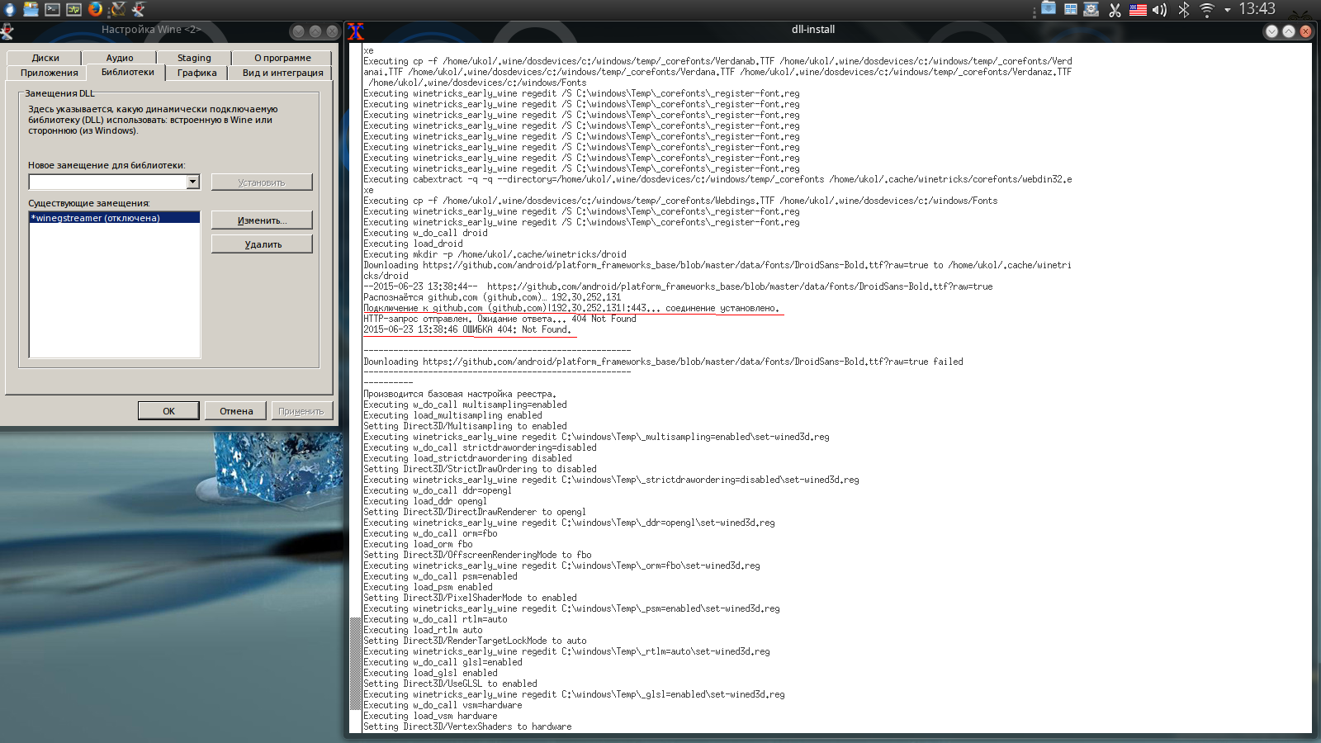Maximize the Wine configuration window
The image size is (1321, 743).
click(x=315, y=31)
